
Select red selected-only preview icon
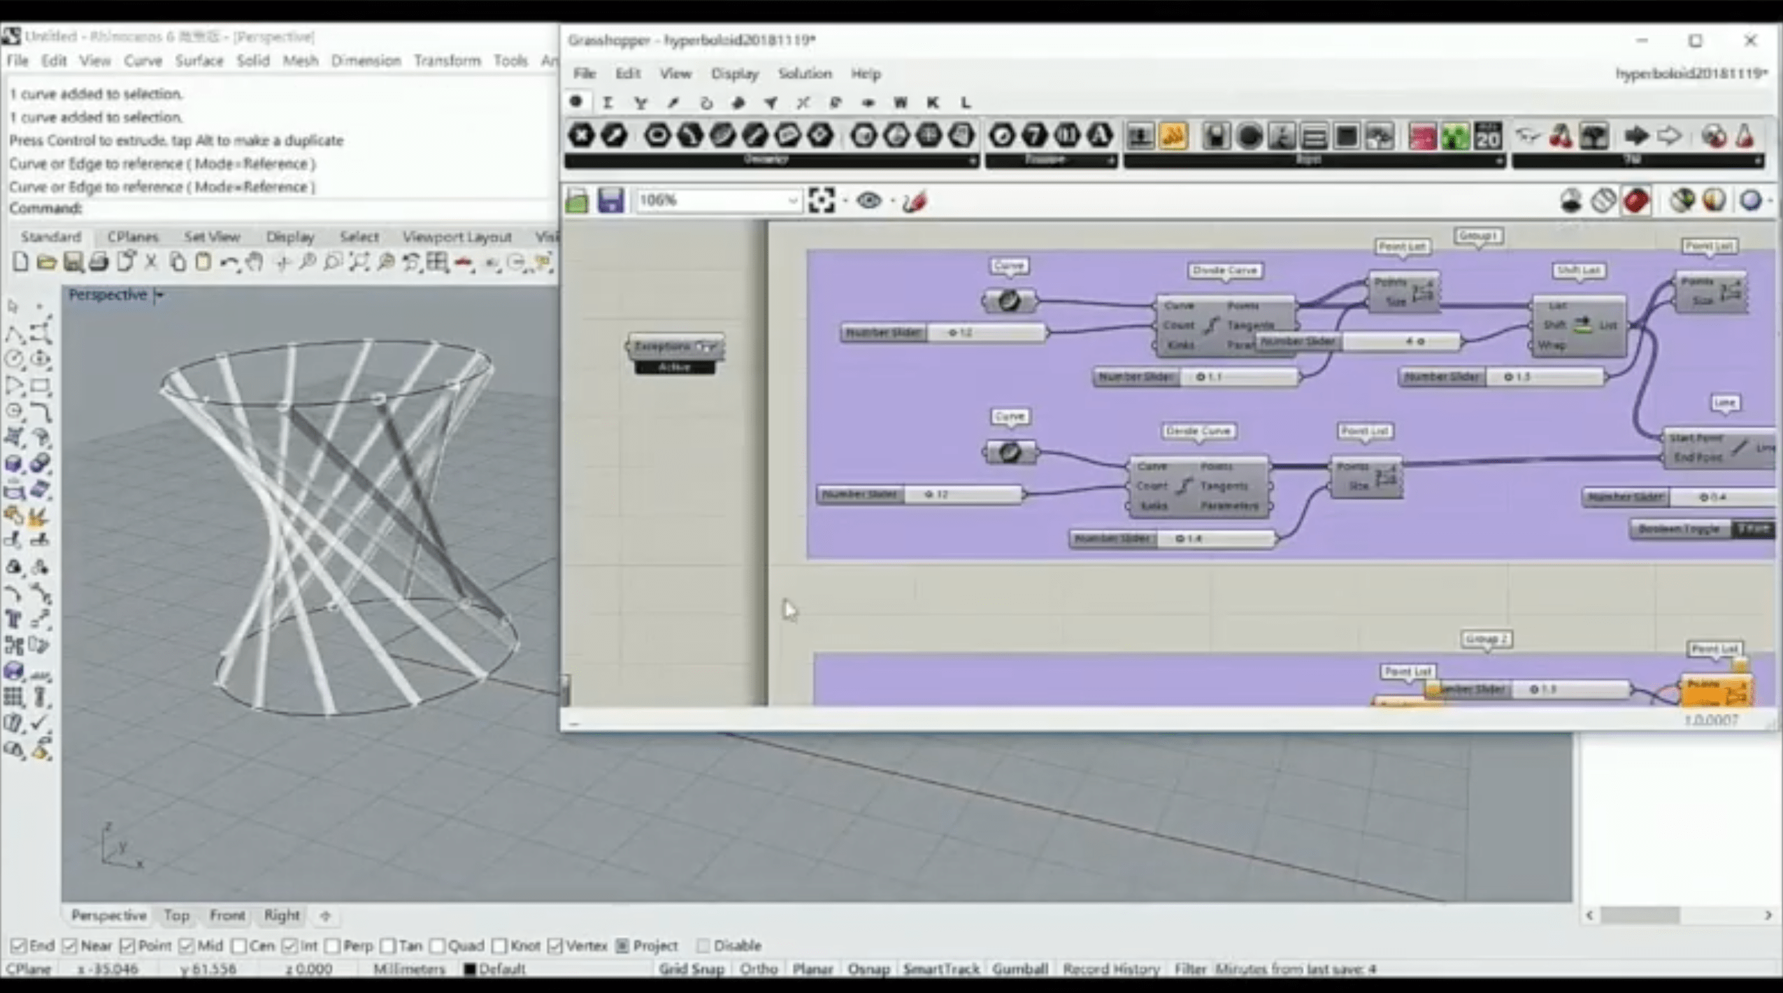click(x=1637, y=201)
